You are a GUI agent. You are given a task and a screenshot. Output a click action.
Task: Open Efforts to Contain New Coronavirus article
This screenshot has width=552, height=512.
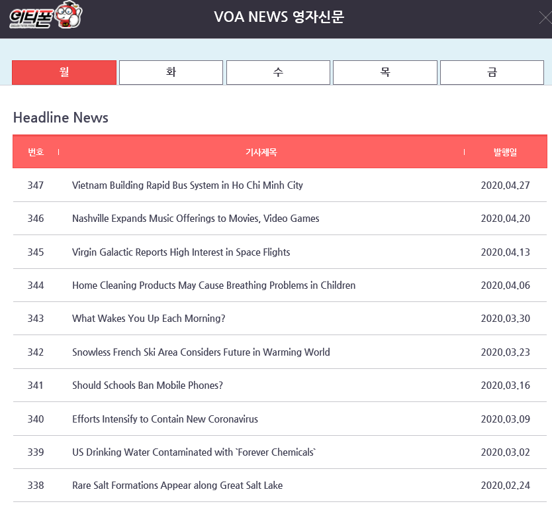pyautogui.click(x=165, y=419)
